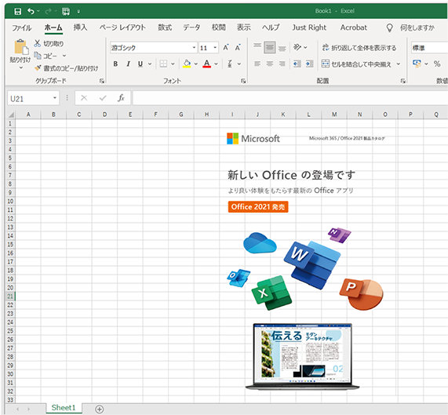The height and width of the screenshot is (415, 448).
Task: Click the Copy (コピー) button
Action: click(46, 56)
